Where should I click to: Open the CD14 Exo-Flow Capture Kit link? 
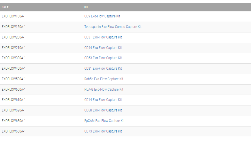[x=103, y=100]
